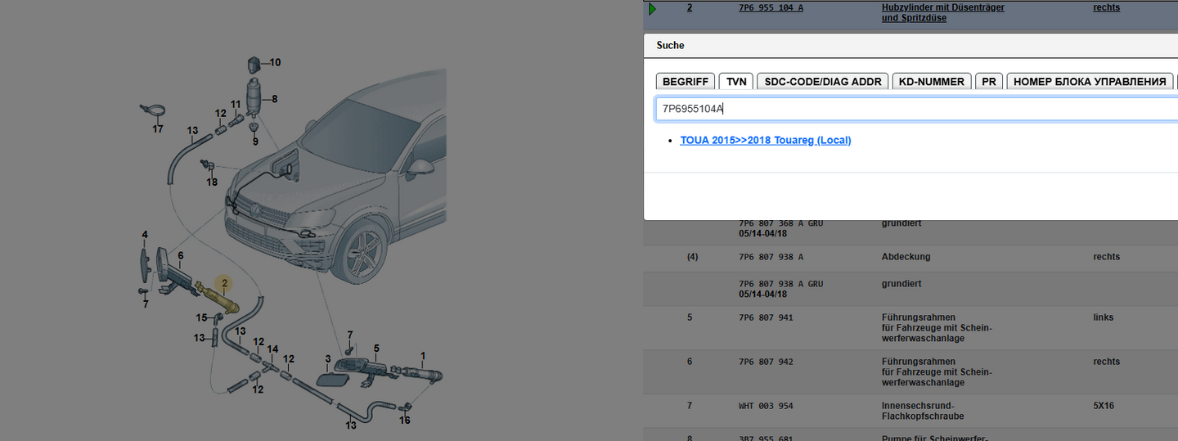Open the НОМЕР БЛОКА УПРАВЛЕНИЯ tab
1178x441 pixels.
pos(1089,82)
